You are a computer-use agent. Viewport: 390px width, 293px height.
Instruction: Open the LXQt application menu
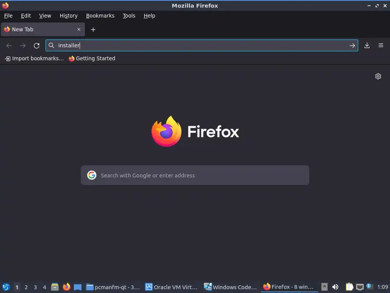coord(6,287)
